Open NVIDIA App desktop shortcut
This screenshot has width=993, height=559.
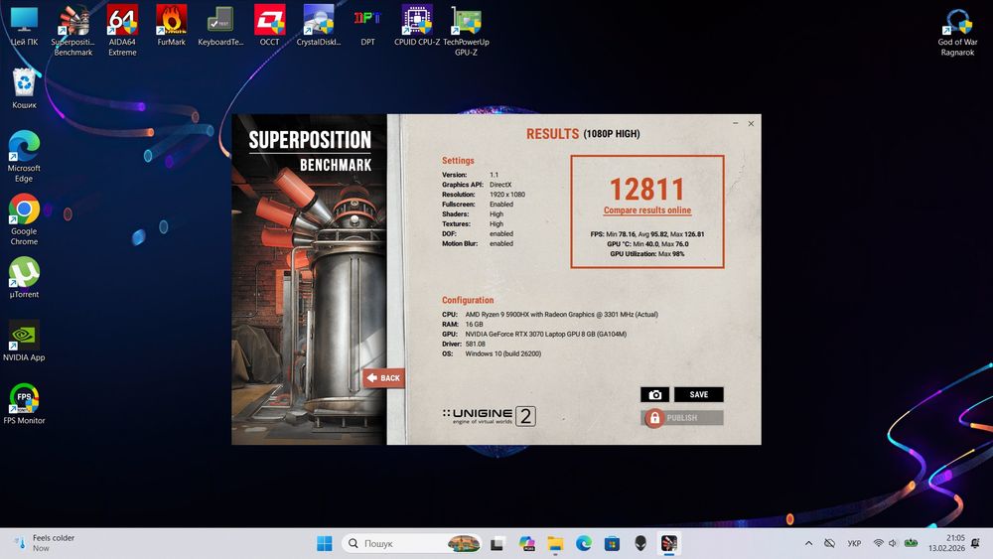pos(24,341)
